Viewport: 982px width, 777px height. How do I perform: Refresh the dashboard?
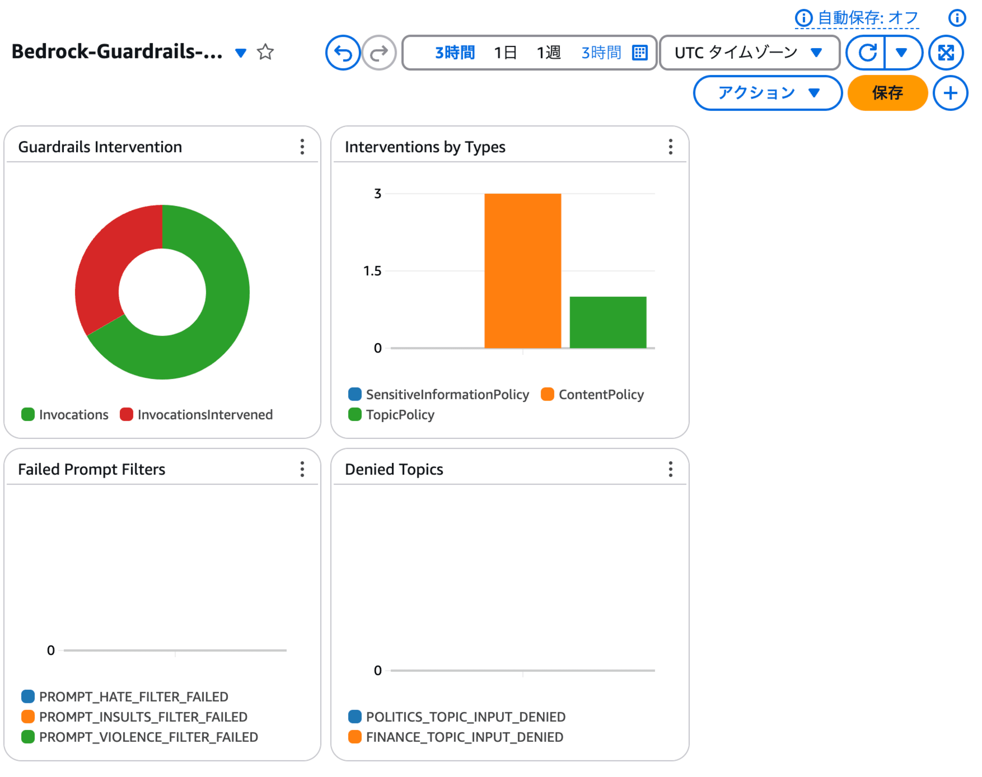[867, 53]
